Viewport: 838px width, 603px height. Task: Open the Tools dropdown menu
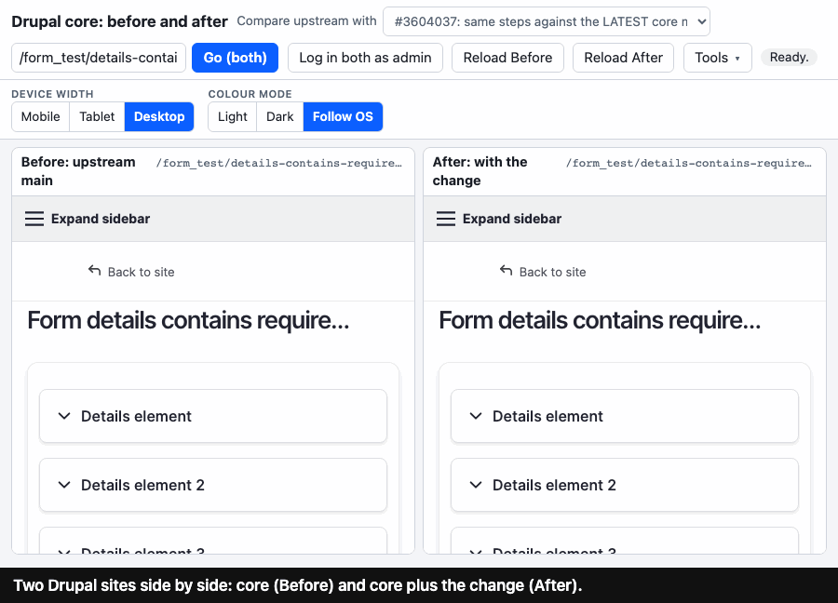click(717, 58)
